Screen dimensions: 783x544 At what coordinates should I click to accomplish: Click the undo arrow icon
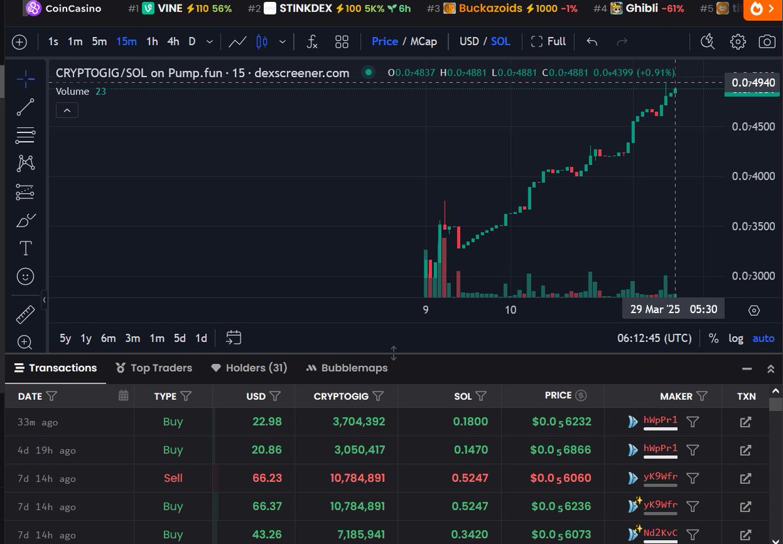click(x=592, y=42)
